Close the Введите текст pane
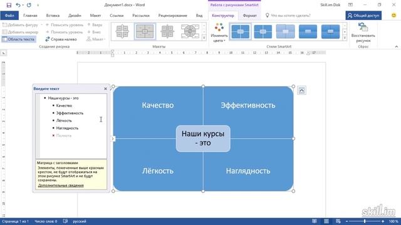This screenshot has height=225, width=401. pyautogui.click(x=105, y=89)
